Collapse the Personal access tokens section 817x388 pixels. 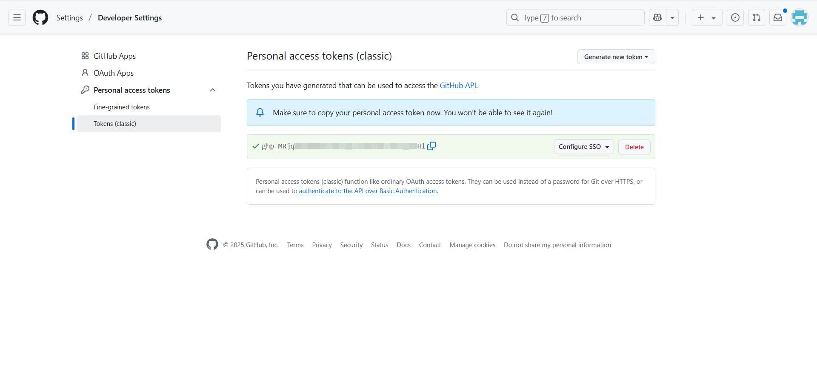click(213, 90)
